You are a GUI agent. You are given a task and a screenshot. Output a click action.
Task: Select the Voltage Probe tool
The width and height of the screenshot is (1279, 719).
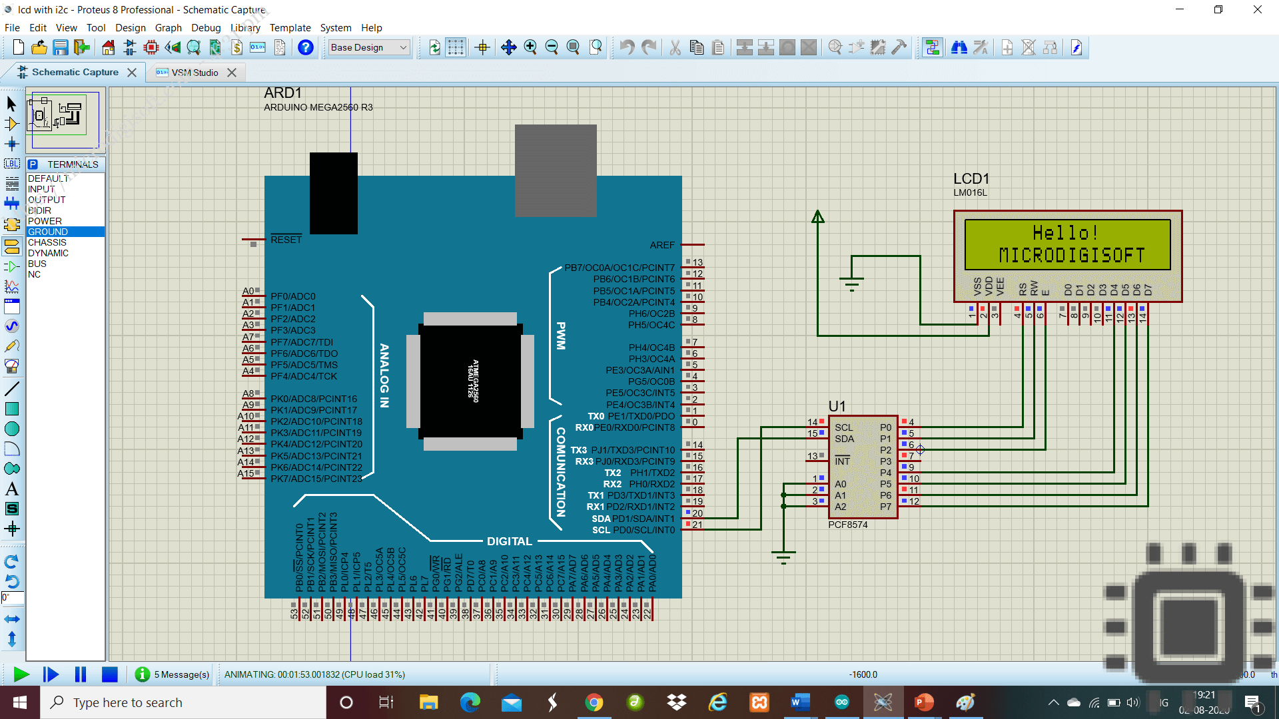[x=11, y=346]
